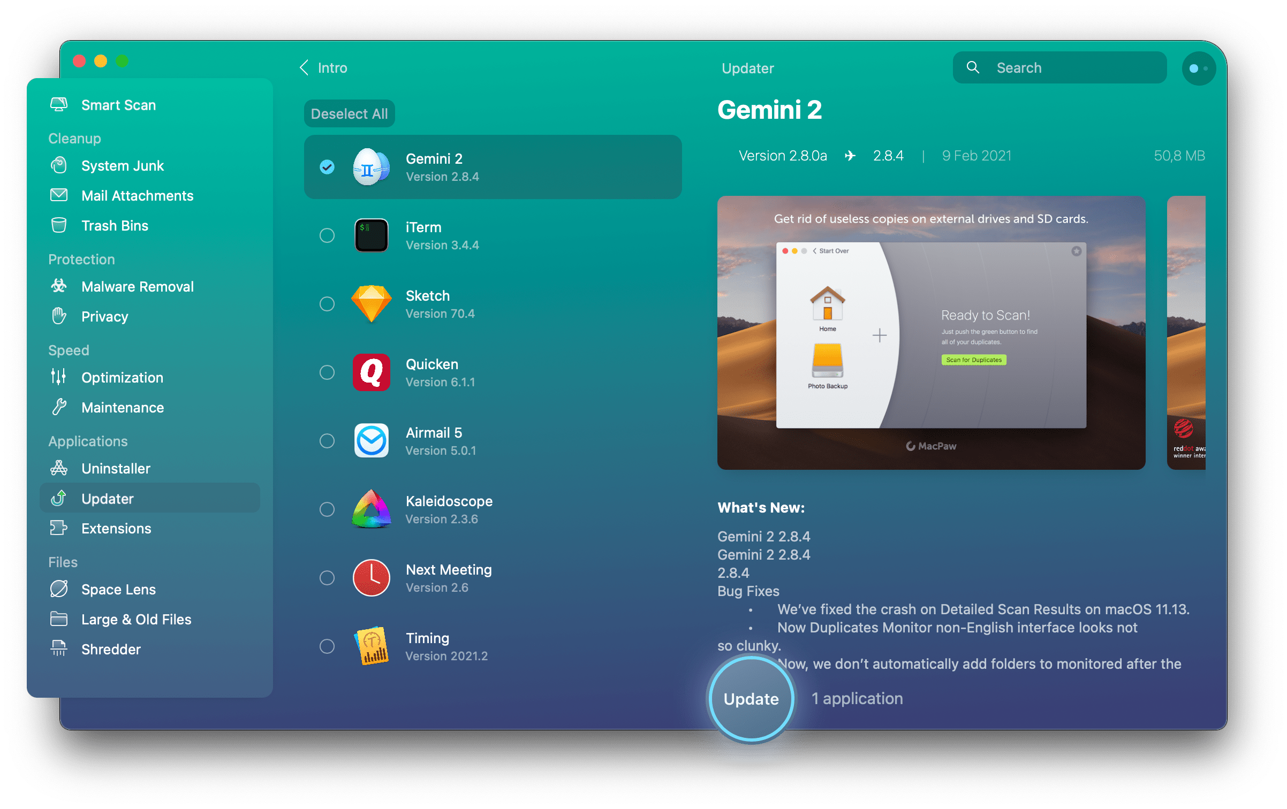Open the Extensions panel icon
The image size is (1287, 809).
click(x=59, y=529)
